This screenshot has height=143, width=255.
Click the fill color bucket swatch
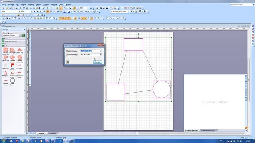point(73,12)
